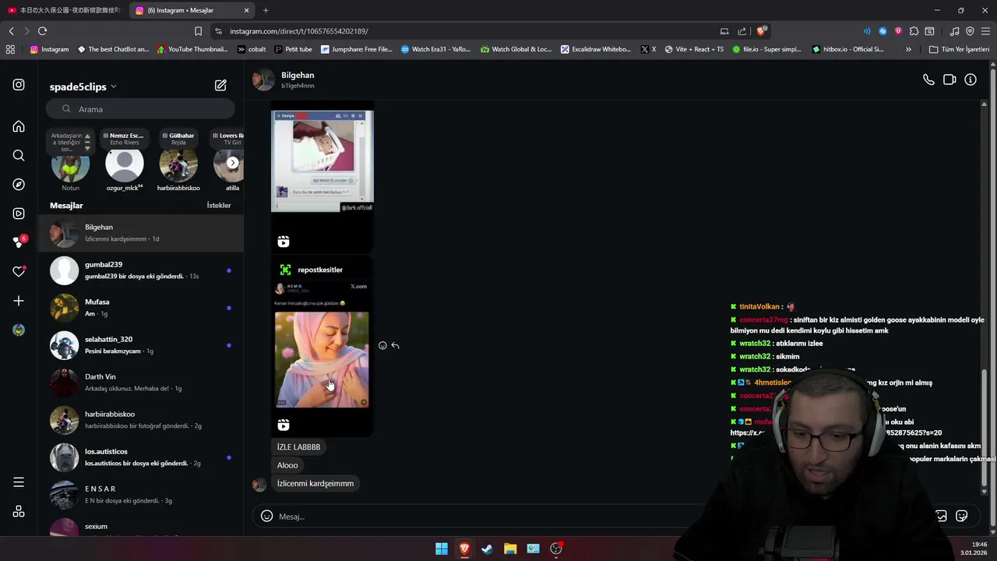Open Instagram home via logo icon

(19, 85)
